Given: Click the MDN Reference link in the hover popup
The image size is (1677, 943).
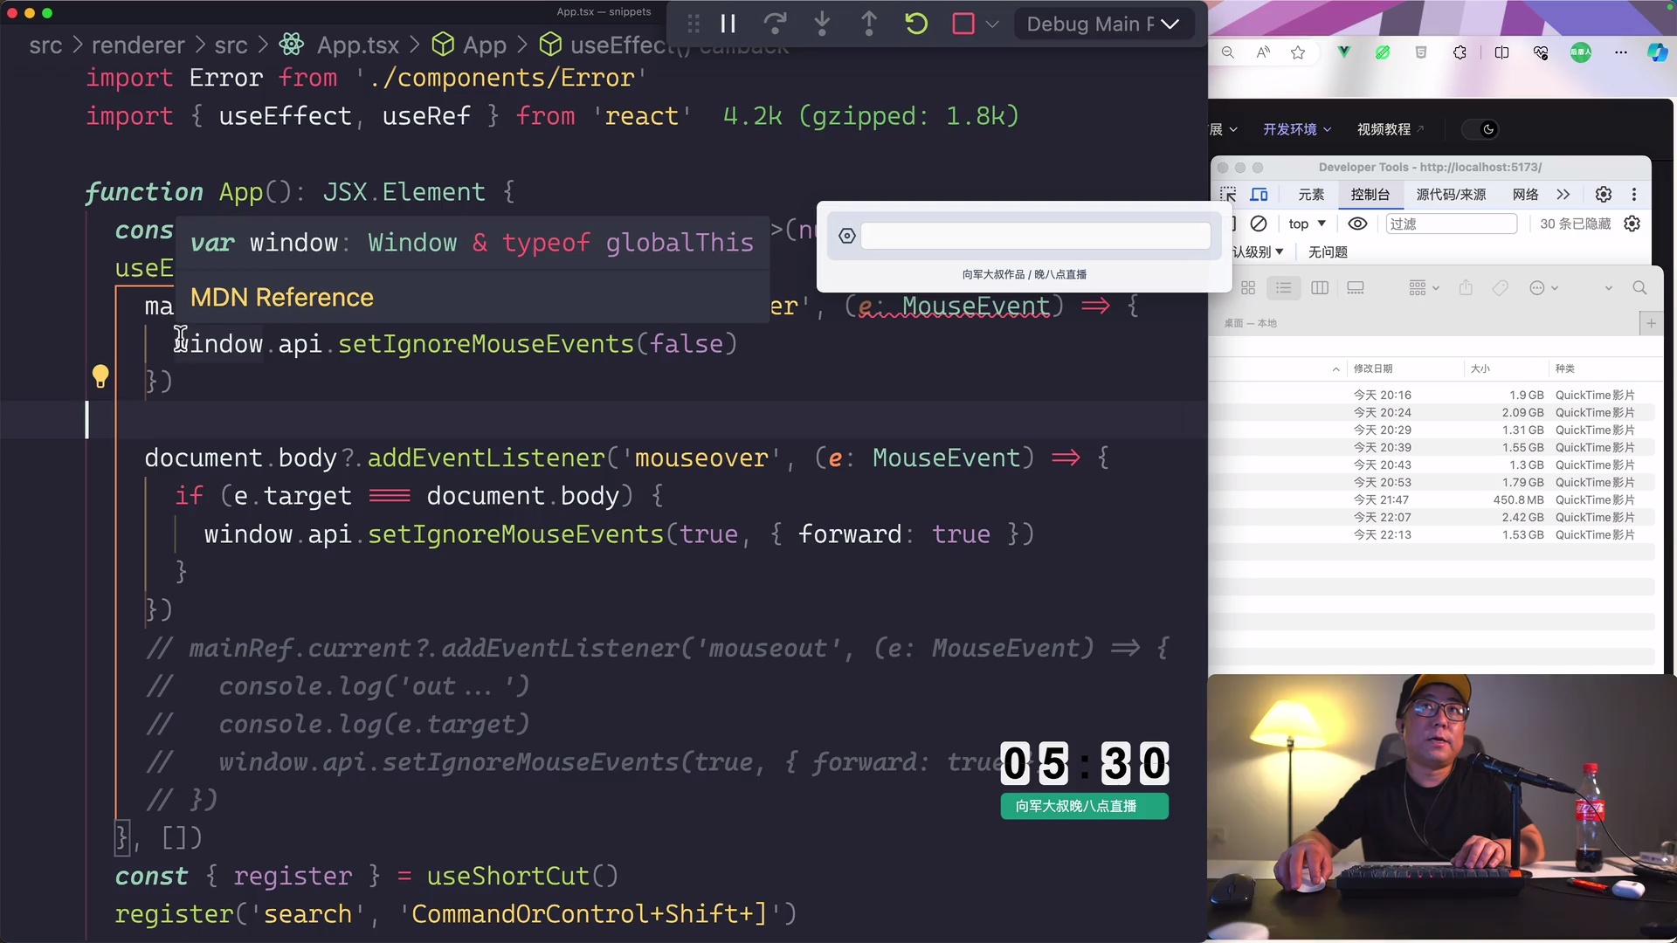Looking at the screenshot, I should (281, 297).
